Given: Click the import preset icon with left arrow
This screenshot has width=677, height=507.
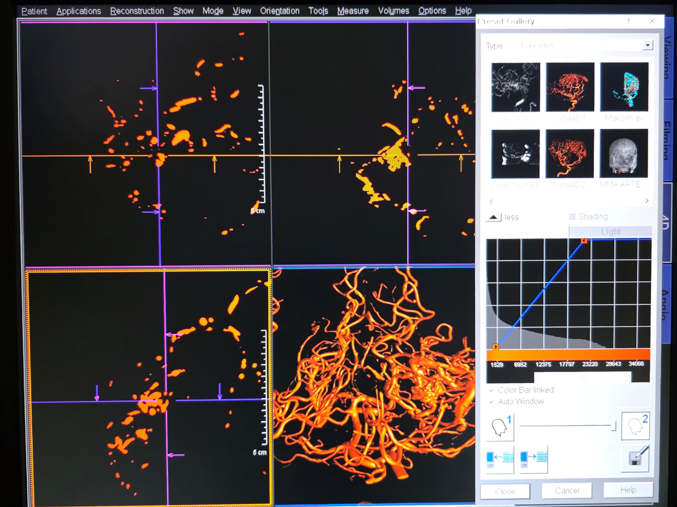Looking at the screenshot, I should (499, 459).
